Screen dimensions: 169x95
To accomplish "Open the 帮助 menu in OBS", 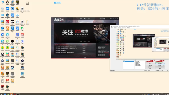I will pyautogui.click(x=128, y=28).
